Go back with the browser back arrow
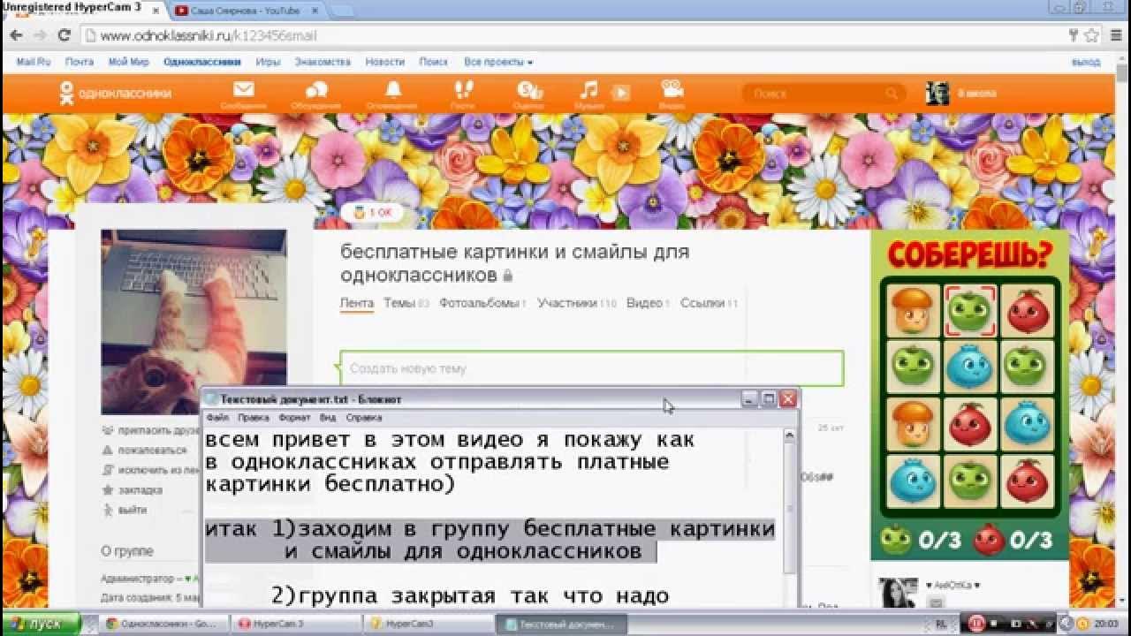Screen dimensions: 1131x636 16,36
